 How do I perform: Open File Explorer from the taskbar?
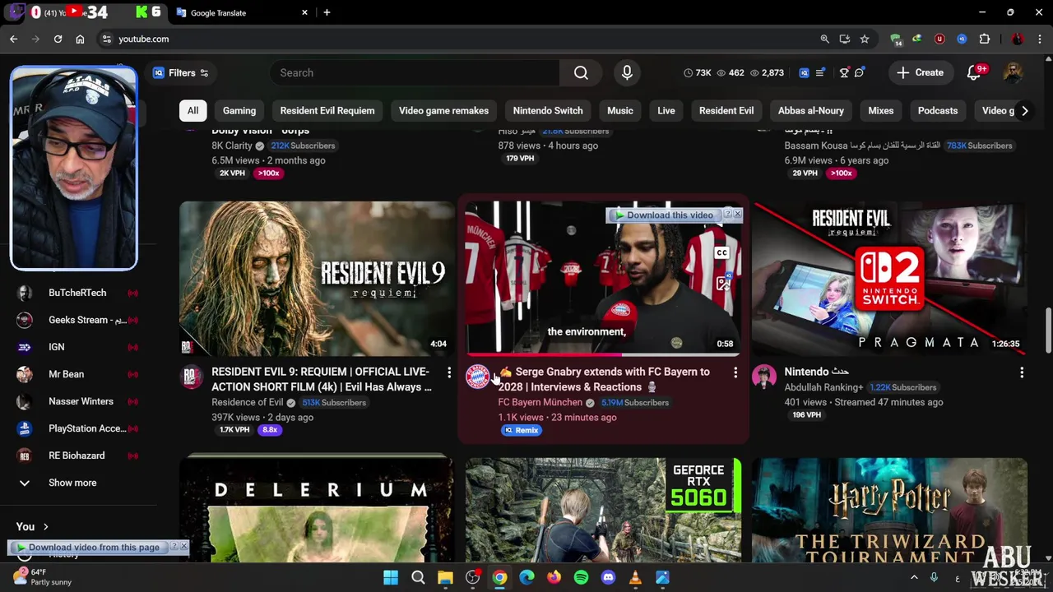[445, 577]
